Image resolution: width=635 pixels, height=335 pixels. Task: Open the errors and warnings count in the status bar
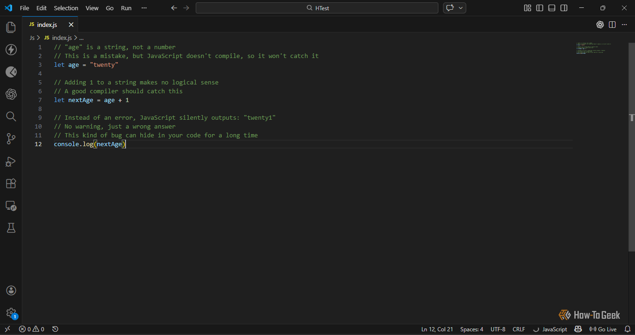[x=32, y=329]
